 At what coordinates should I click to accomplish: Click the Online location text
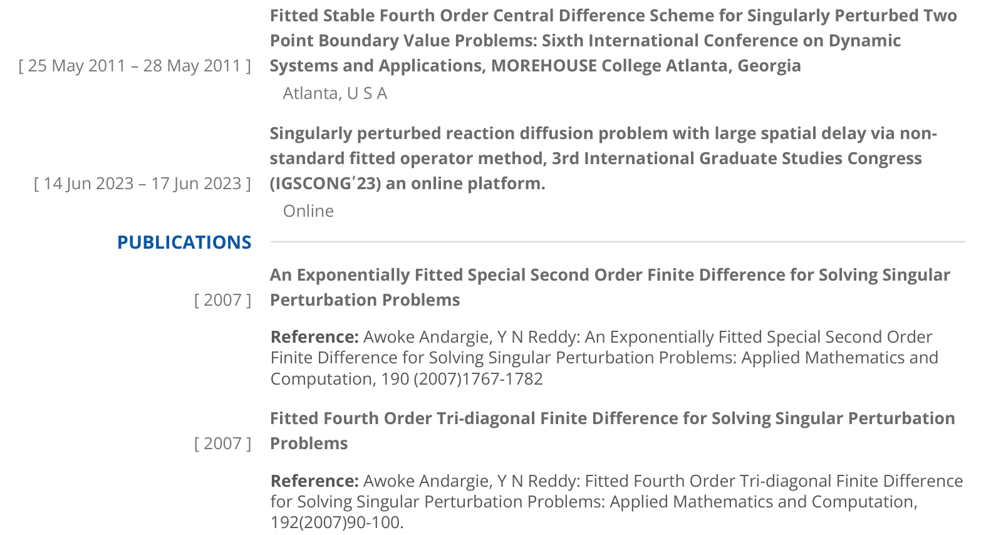(308, 211)
